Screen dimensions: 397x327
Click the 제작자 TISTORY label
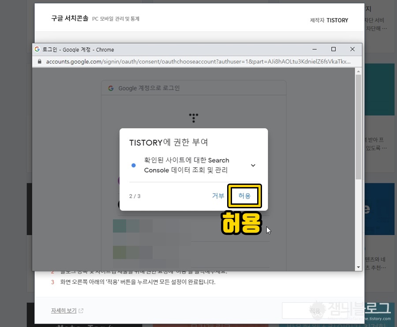coord(329,20)
